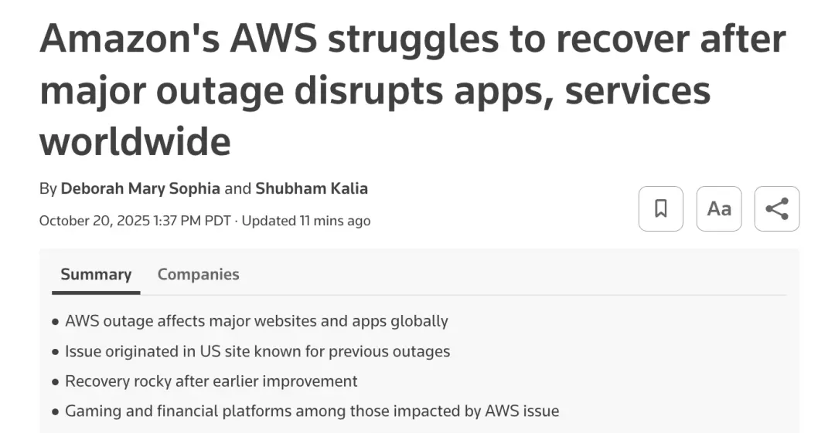Click the word "worldwide" in the headline

click(135, 141)
